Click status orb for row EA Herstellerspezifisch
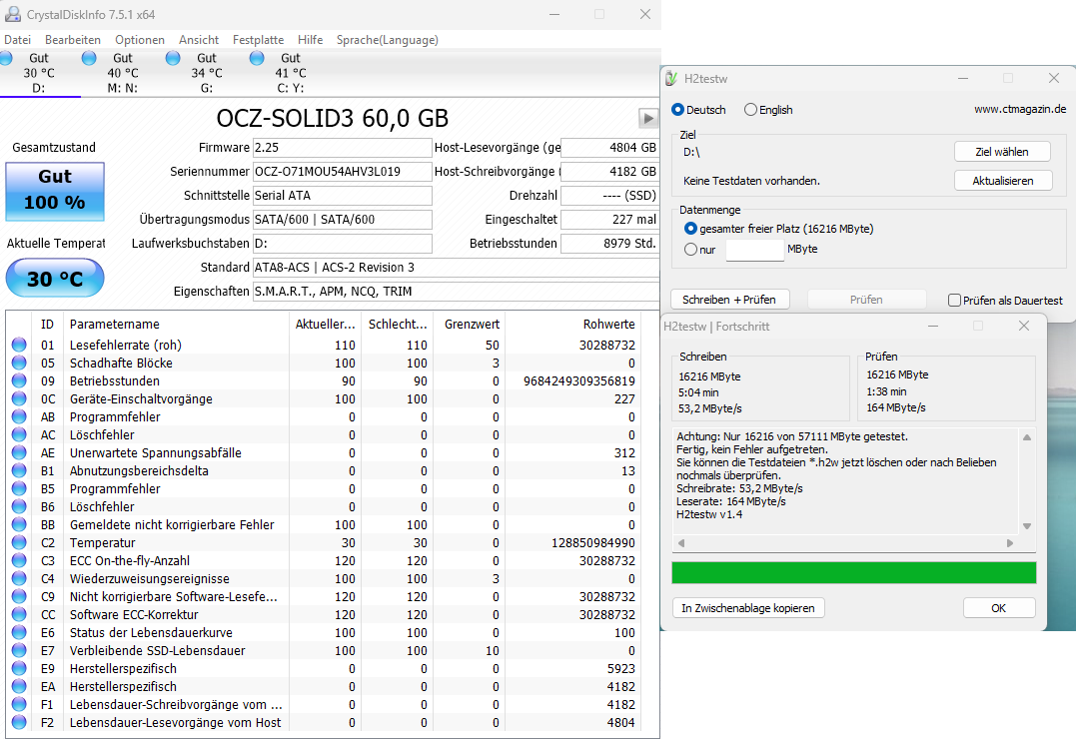Viewport: 1078px width, 739px height. pyautogui.click(x=19, y=686)
